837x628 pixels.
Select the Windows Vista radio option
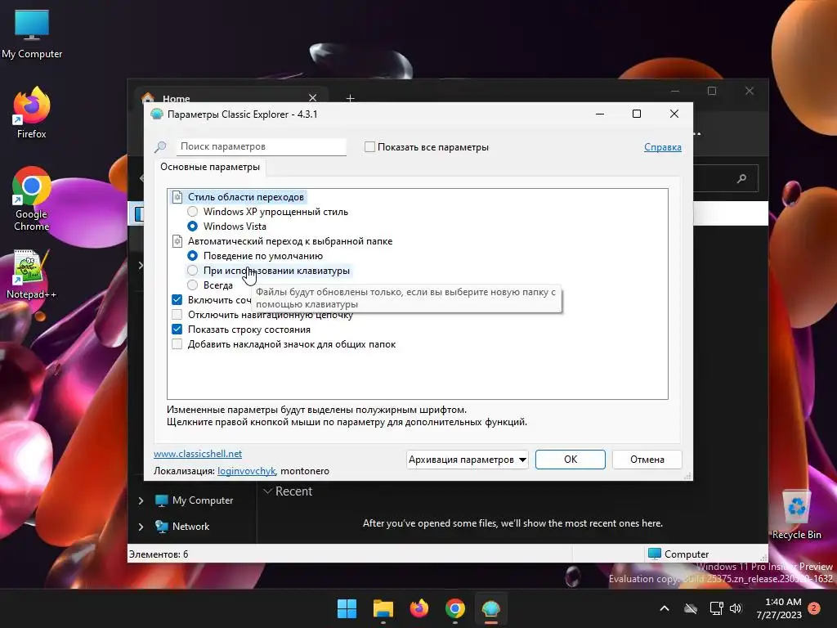[193, 227]
